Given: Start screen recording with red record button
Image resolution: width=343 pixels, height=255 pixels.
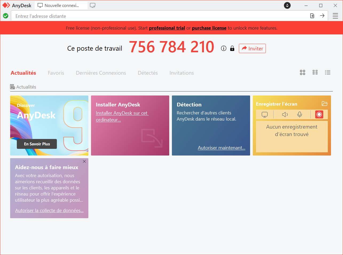Looking at the screenshot, I should 319,114.
